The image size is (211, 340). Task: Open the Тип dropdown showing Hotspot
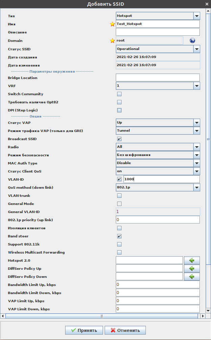[x=196, y=16]
